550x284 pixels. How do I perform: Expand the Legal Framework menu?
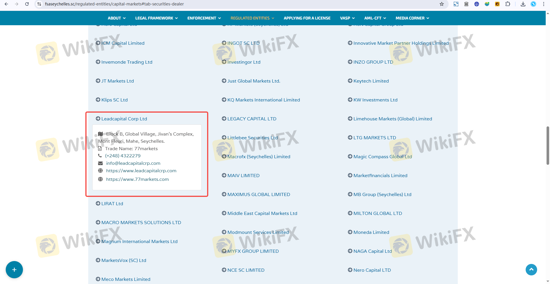click(x=156, y=18)
